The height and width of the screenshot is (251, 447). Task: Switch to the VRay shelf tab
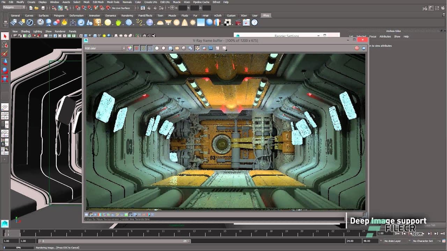point(266,15)
